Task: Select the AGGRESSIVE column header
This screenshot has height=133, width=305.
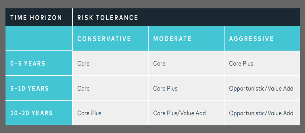Action: [x=262, y=38]
